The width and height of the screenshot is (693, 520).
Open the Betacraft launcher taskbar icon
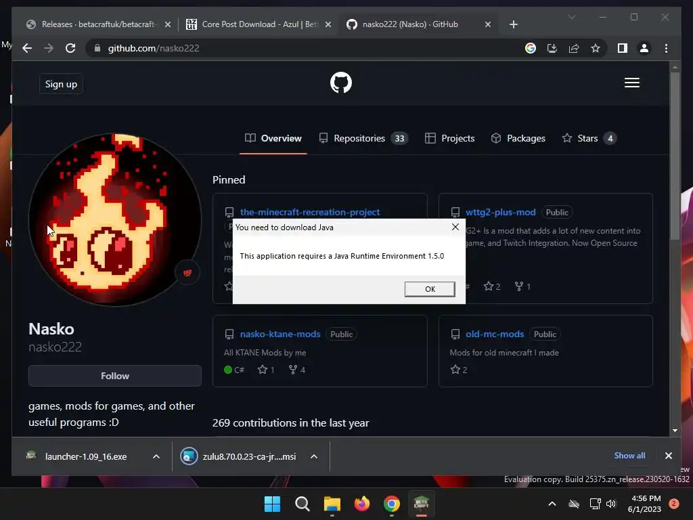point(421,504)
